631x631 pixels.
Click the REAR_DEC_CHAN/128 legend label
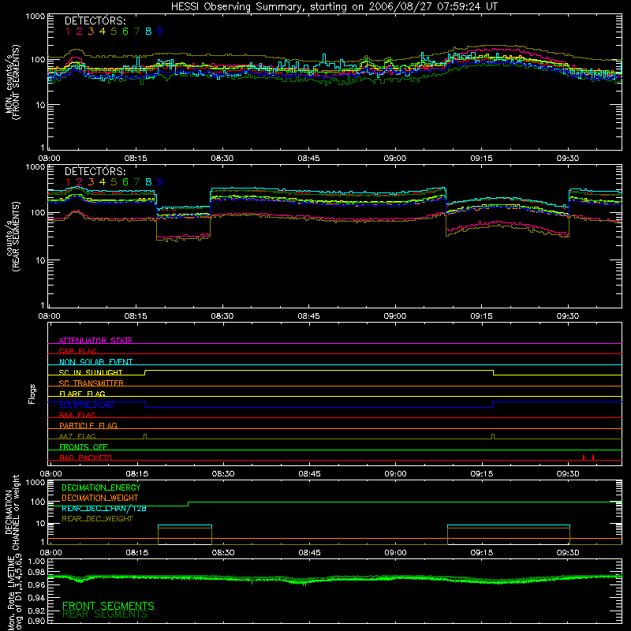104,508
